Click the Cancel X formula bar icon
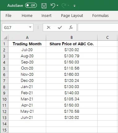This screenshot has width=118, height=133. (x=49, y=27)
